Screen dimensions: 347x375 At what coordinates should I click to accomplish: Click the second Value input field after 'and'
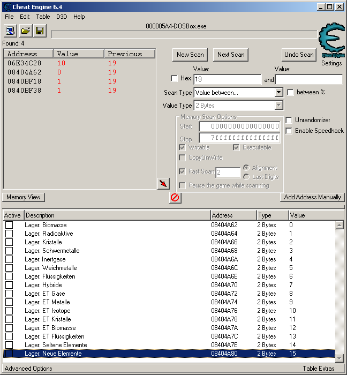[309, 79]
